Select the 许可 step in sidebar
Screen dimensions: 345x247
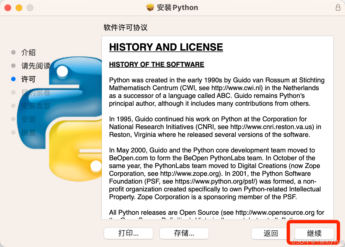(x=28, y=79)
